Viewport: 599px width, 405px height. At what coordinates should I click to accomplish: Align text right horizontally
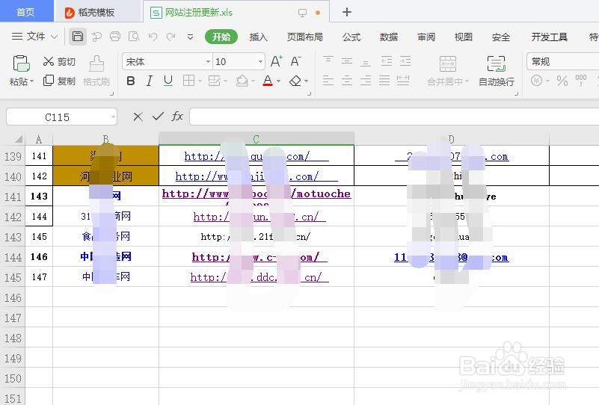pos(366,81)
